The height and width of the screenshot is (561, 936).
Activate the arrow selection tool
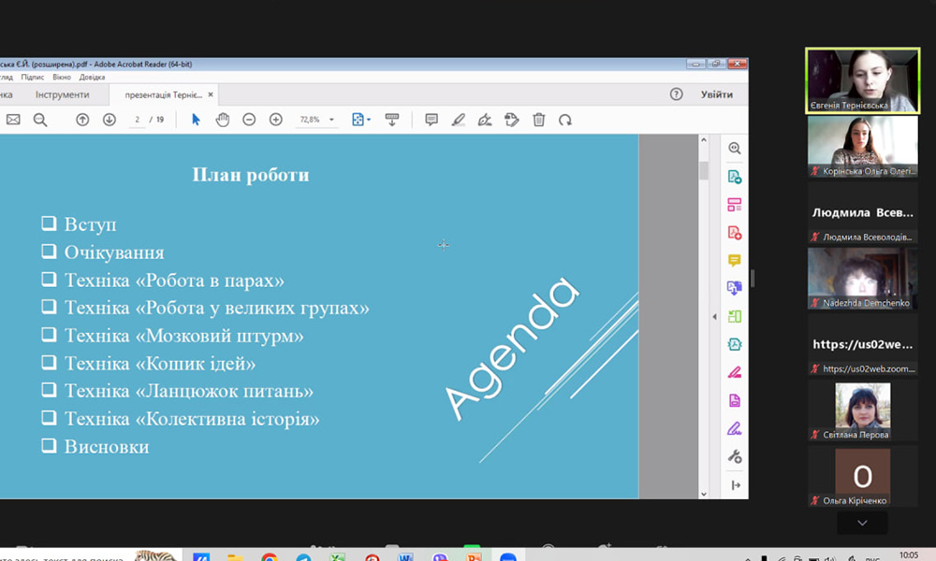196,120
